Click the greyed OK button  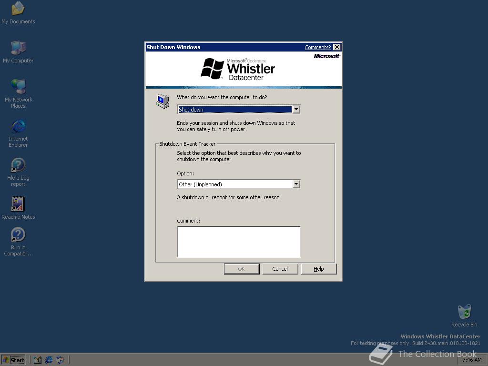pyautogui.click(x=242, y=269)
